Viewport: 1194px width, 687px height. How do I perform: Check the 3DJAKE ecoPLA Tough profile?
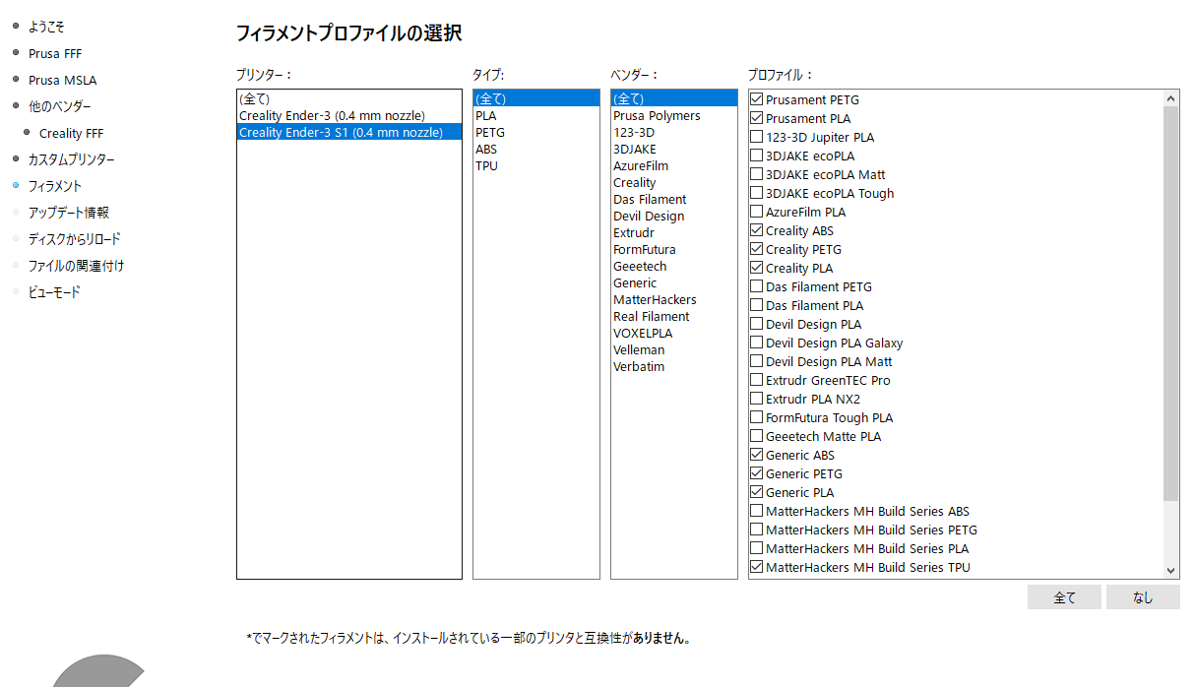(x=757, y=193)
